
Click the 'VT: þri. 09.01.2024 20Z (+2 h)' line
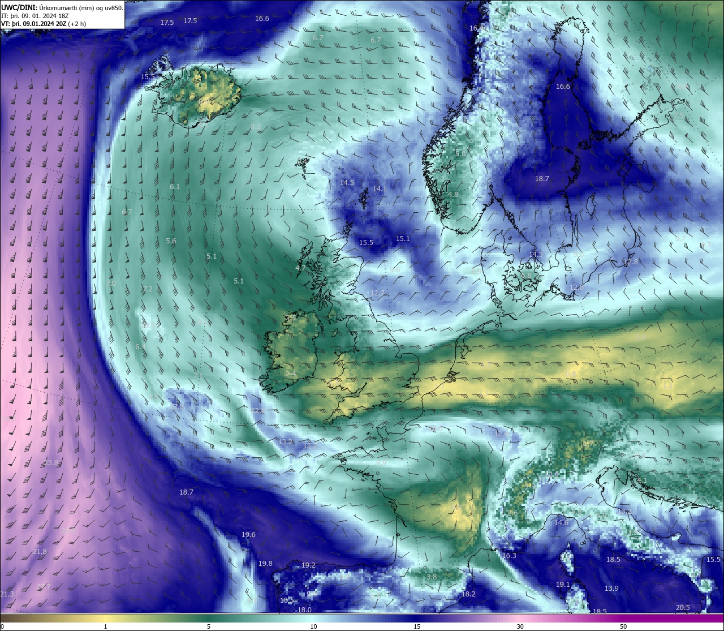pyautogui.click(x=44, y=24)
